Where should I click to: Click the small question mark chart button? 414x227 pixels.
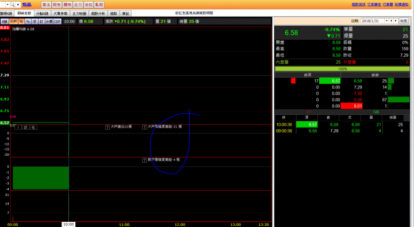(x=18, y=127)
